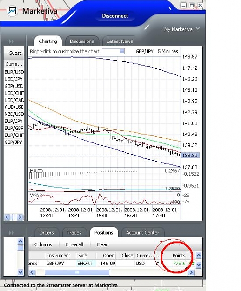Click the SHORT side cell
This screenshot has height=291, width=241.
(x=85, y=264)
